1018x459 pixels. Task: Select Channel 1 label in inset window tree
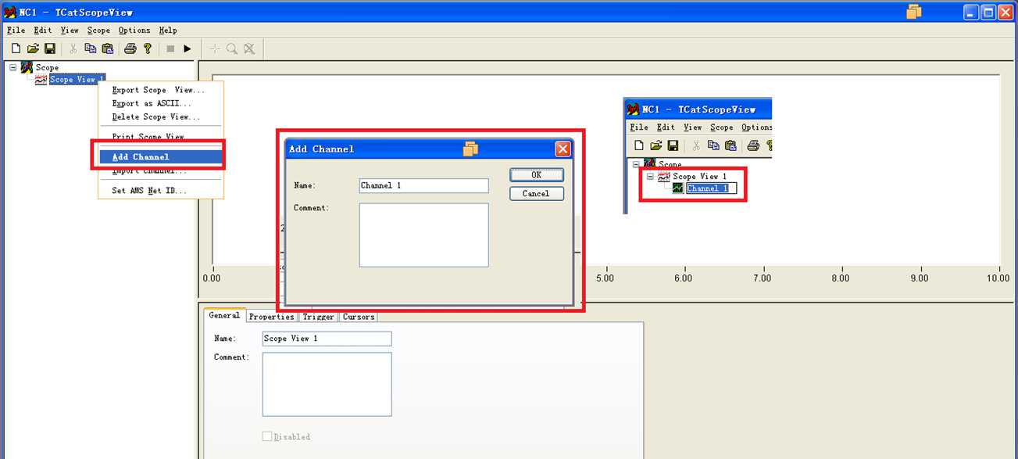tap(711, 188)
